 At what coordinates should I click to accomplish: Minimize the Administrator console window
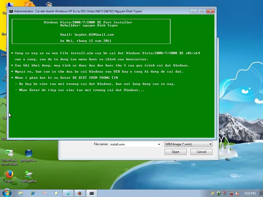(193, 11)
